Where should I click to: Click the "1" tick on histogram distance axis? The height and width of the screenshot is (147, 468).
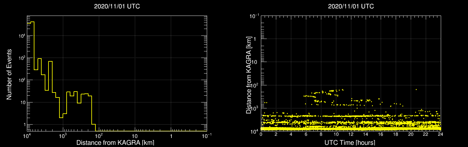(x=171, y=136)
